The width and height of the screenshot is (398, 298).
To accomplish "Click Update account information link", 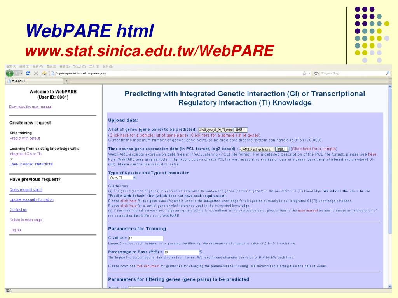I will pyautogui.click(x=31, y=200).
